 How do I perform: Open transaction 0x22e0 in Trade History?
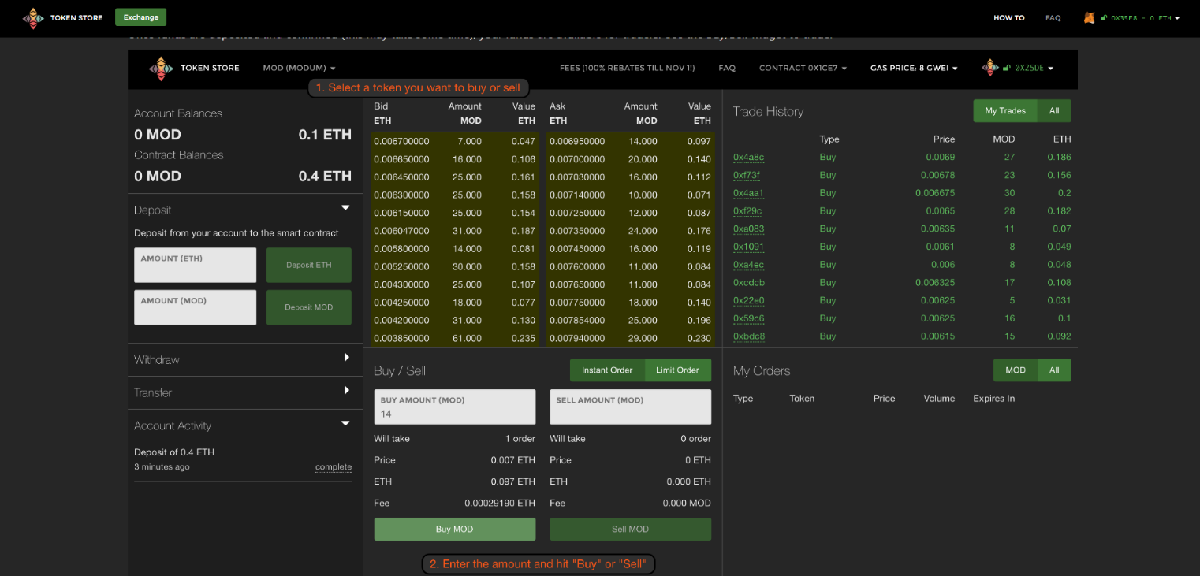(748, 300)
